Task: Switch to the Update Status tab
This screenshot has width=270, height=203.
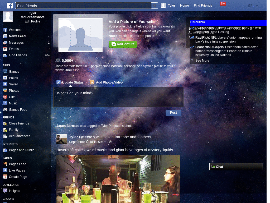Action: 70,82
